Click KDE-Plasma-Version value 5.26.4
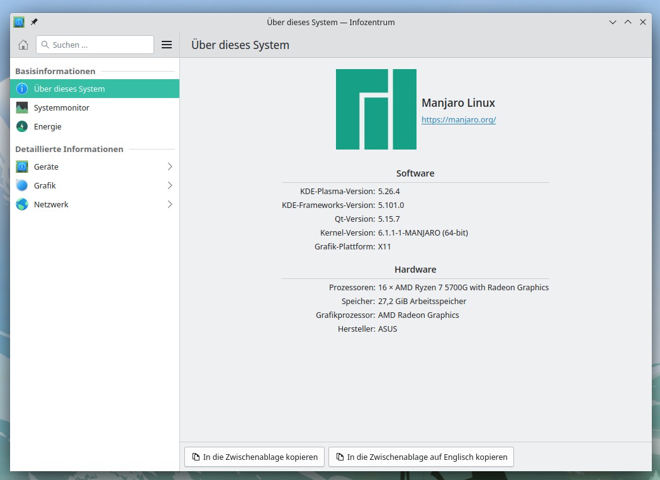The image size is (660, 480). click(x=389, y=191)
